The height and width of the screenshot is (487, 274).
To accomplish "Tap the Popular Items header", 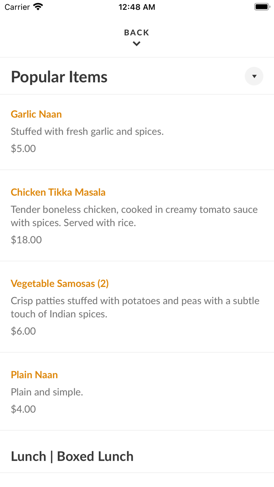I will pos(59,76).
